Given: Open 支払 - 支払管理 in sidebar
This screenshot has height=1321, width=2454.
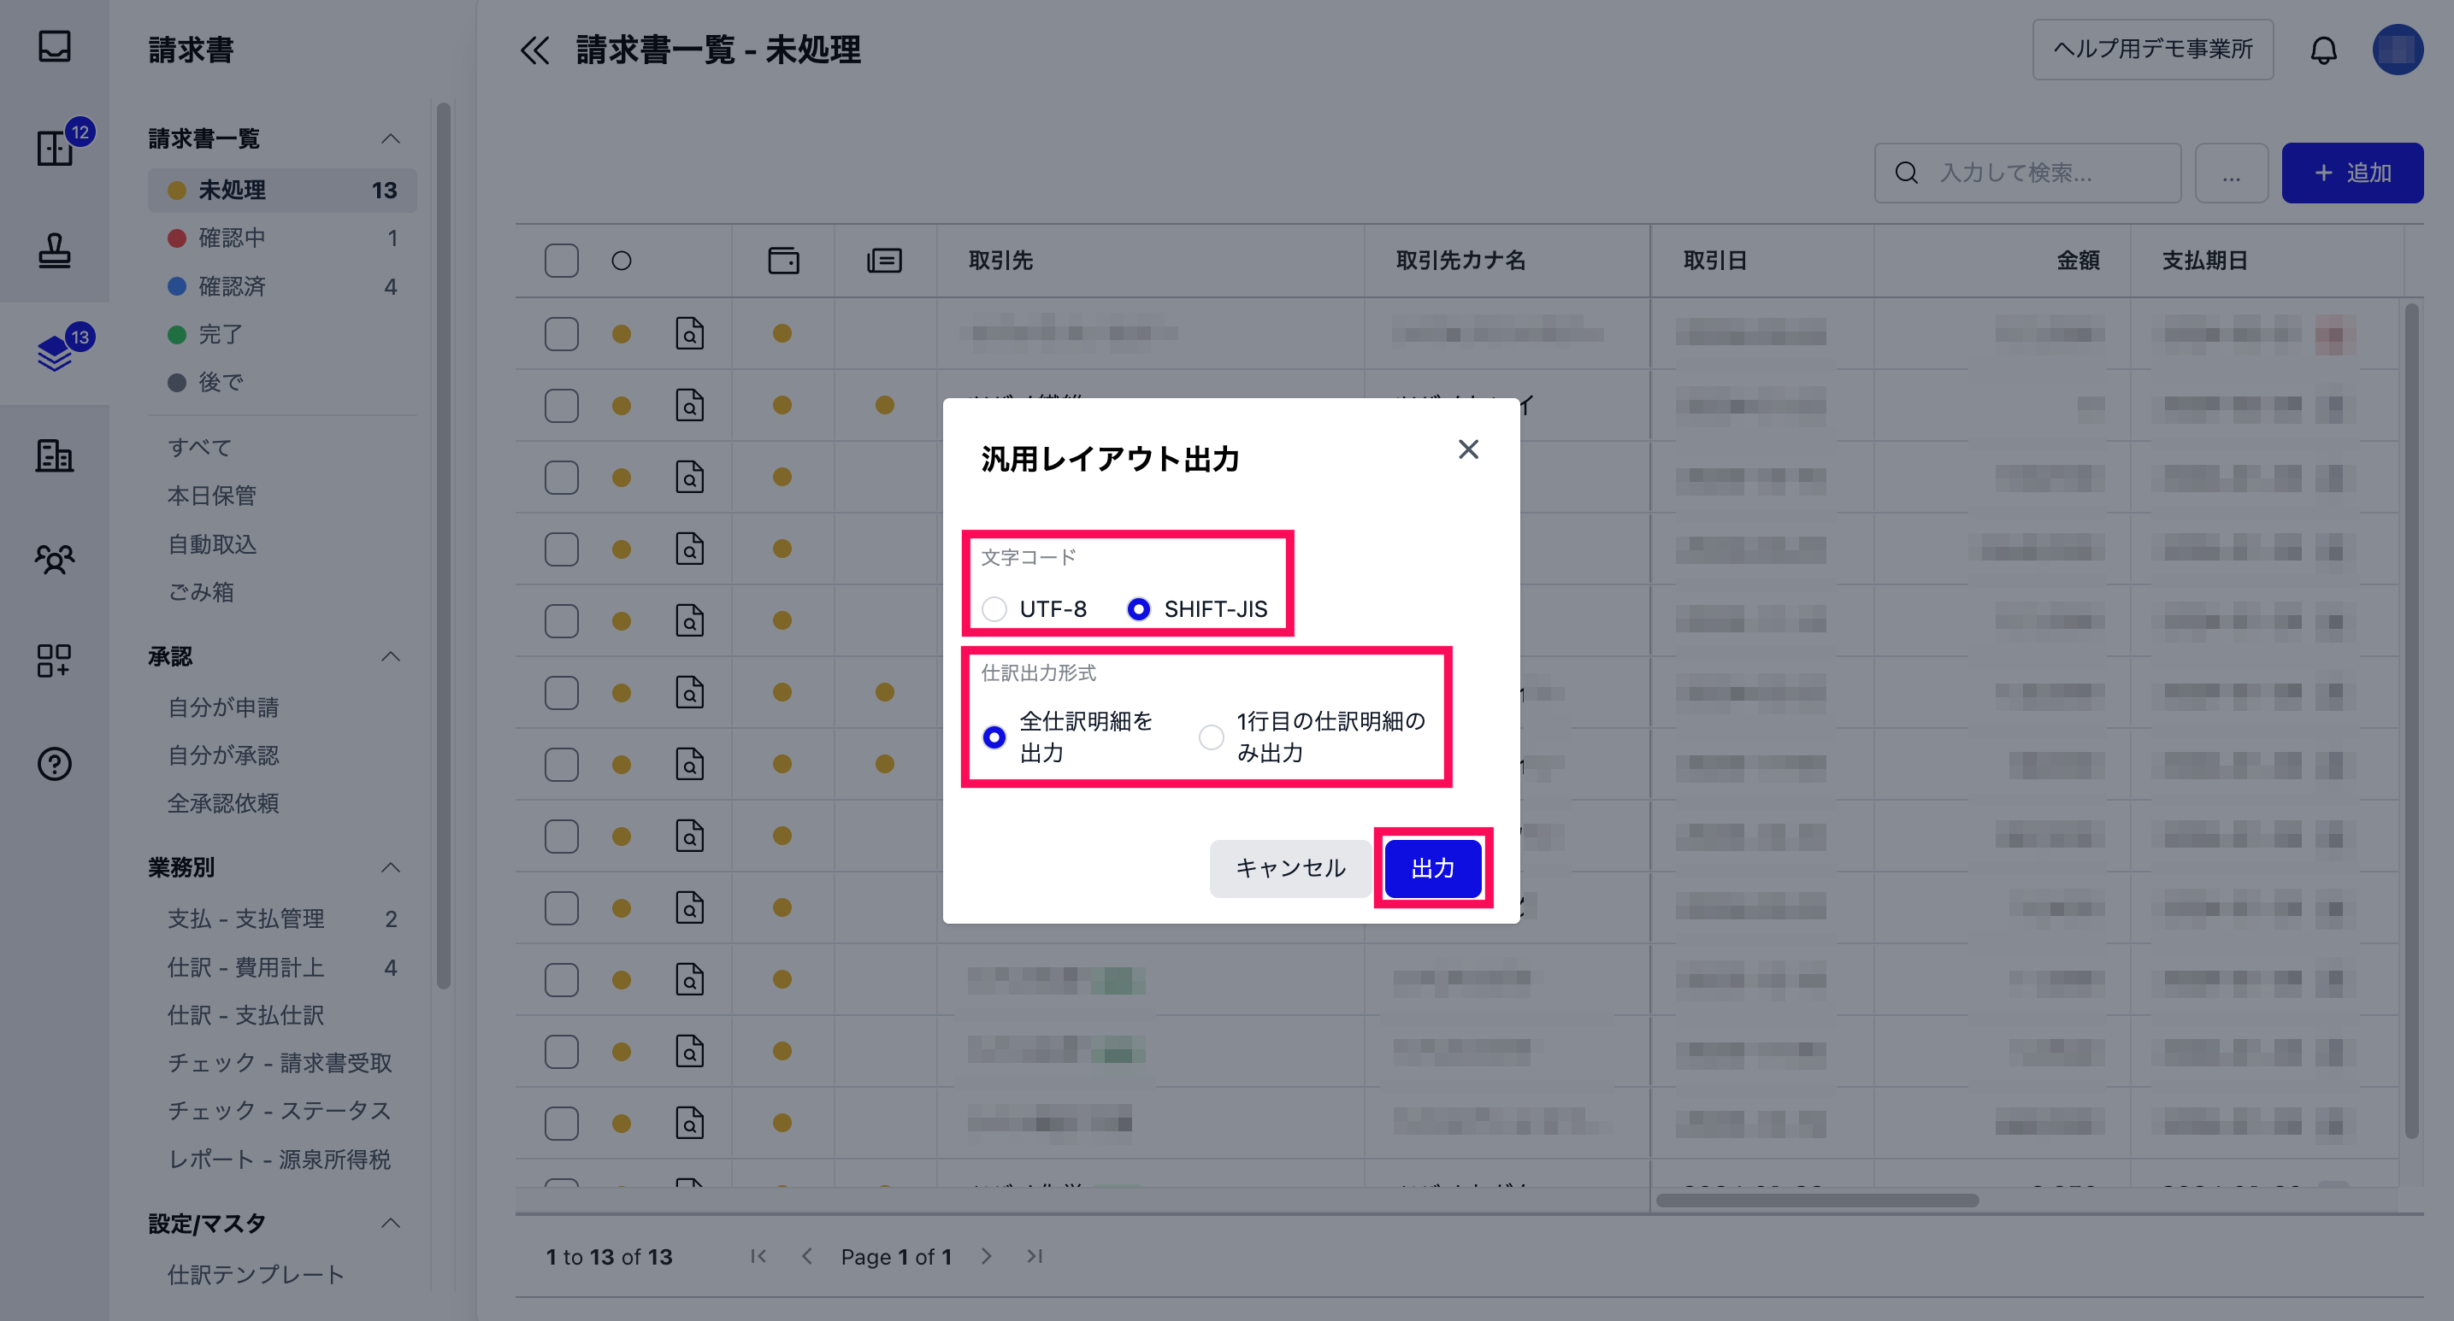Looking at the screenshot, I should point(282,919).
